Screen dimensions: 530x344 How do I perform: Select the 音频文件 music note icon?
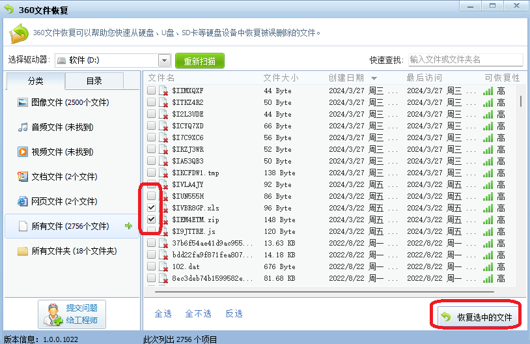coord(23,127)
